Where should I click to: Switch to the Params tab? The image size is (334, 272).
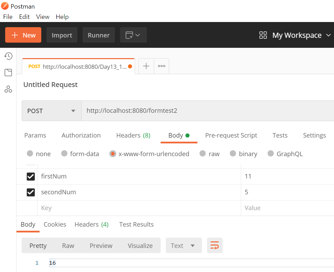point(35,135)
